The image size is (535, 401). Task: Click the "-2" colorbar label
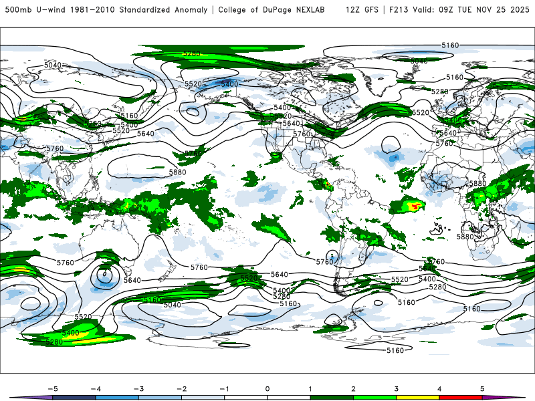click(x=181, y=389)
